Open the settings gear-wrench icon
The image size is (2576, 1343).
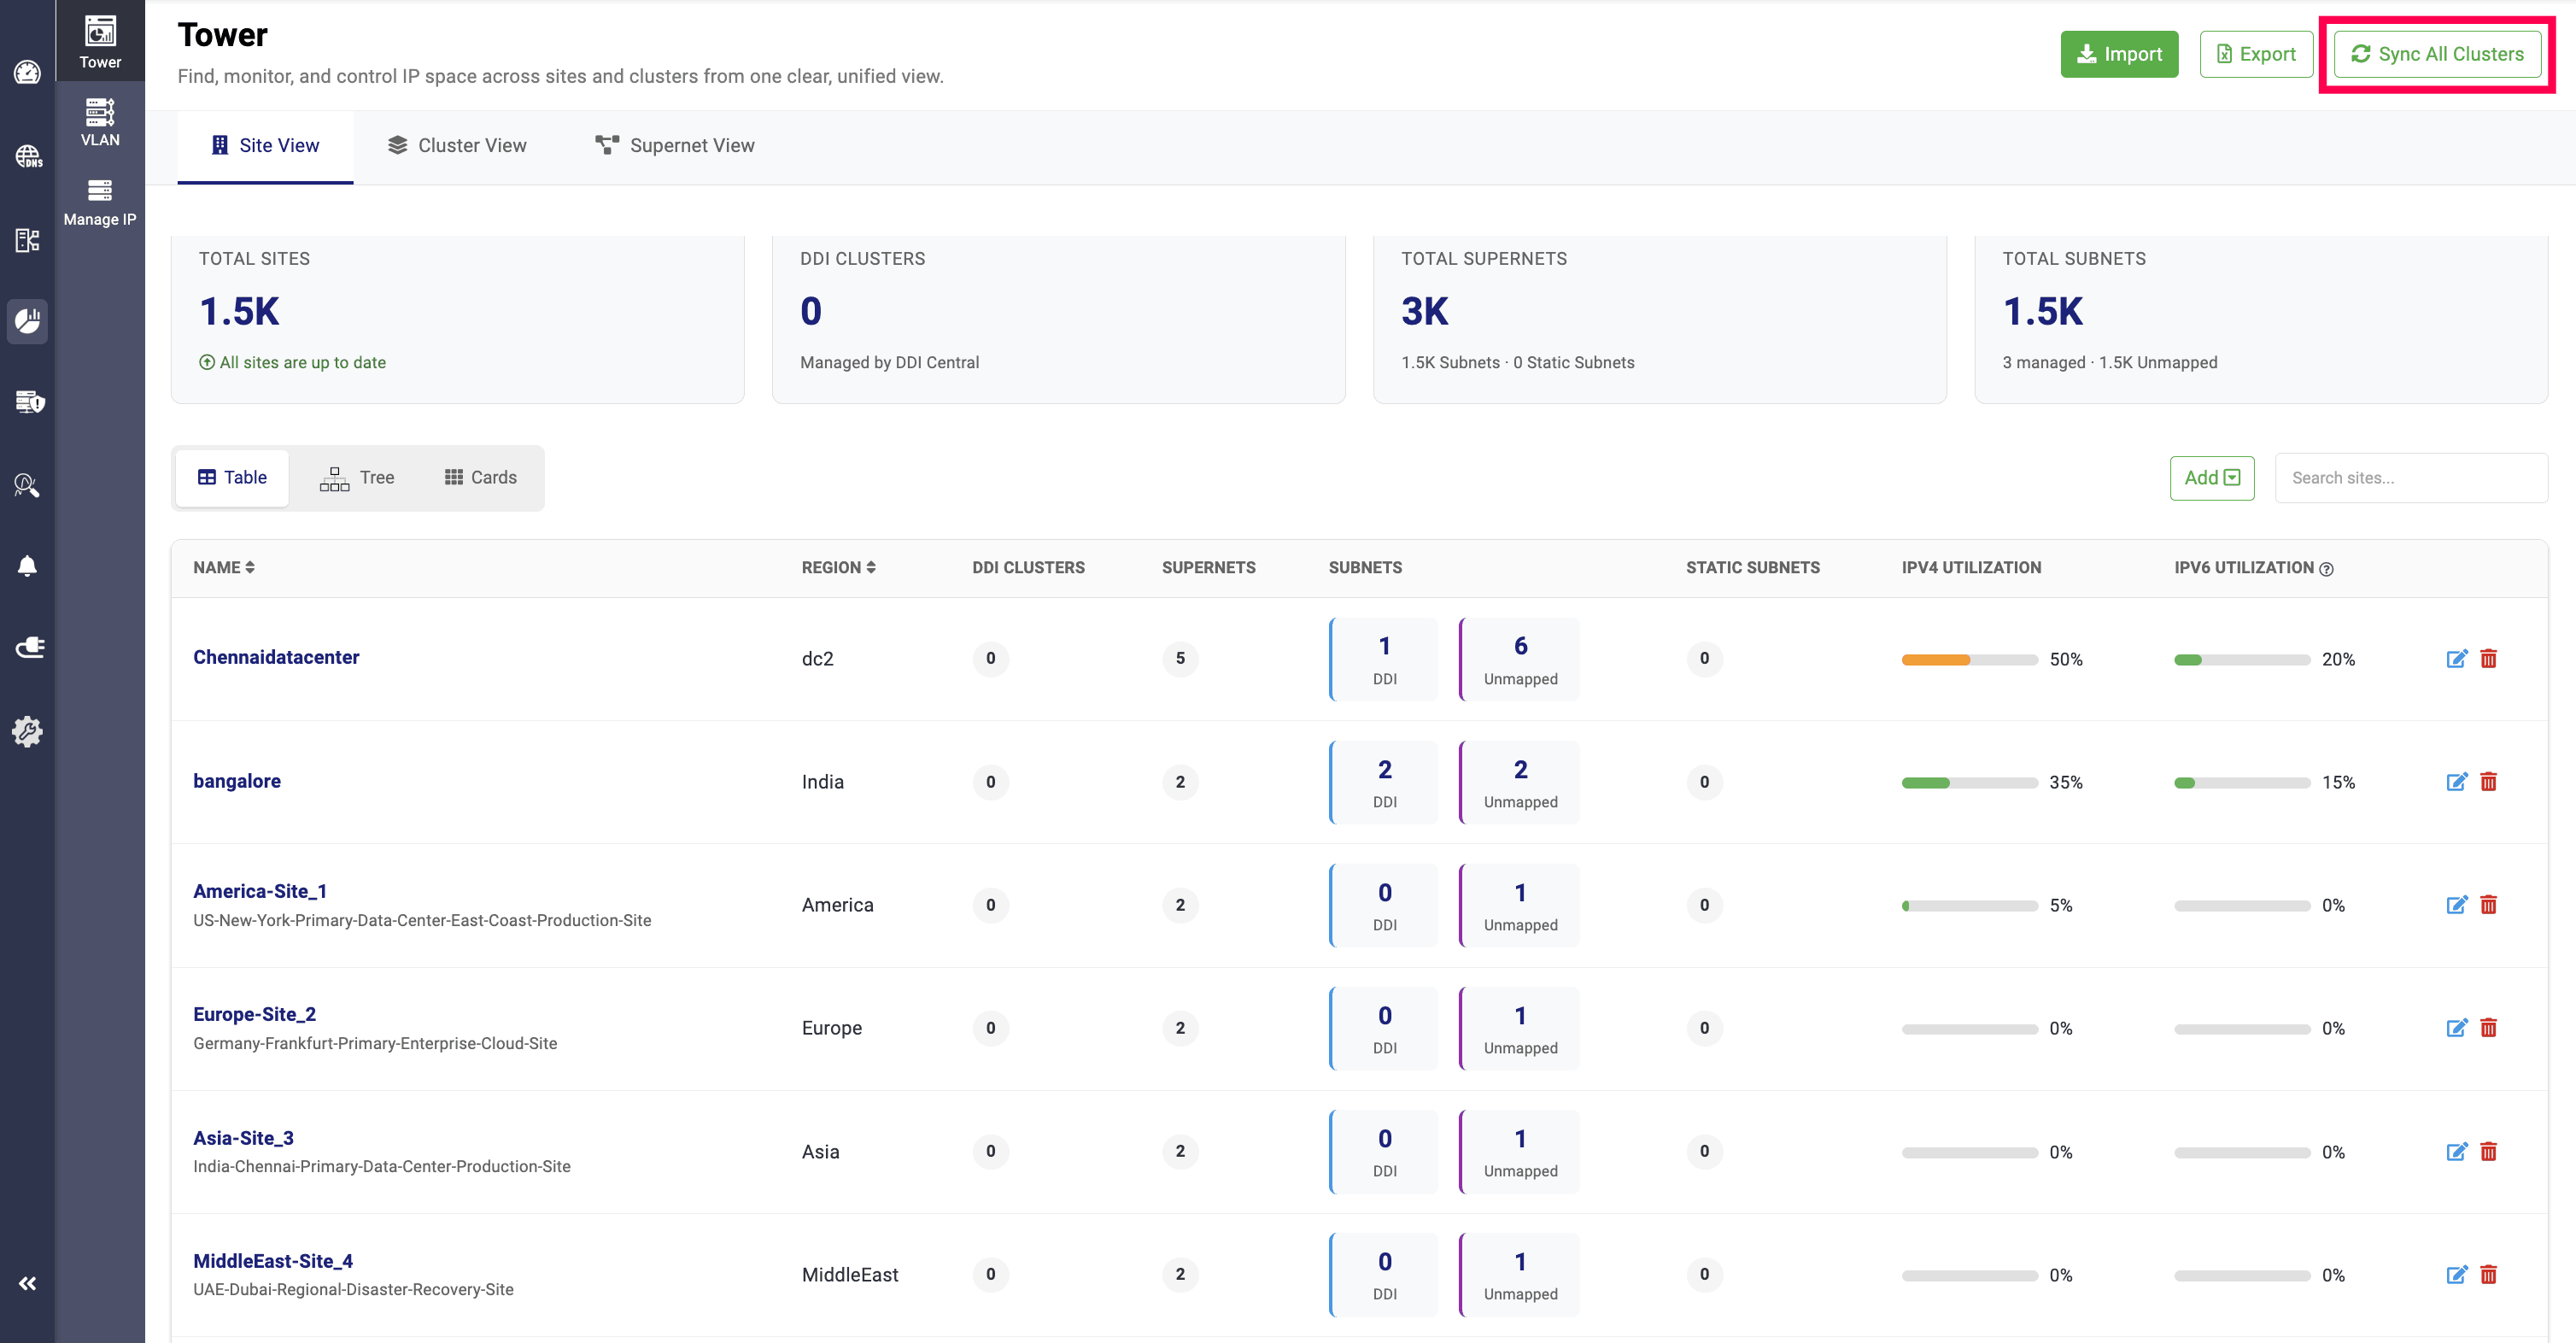pos(27,731)
